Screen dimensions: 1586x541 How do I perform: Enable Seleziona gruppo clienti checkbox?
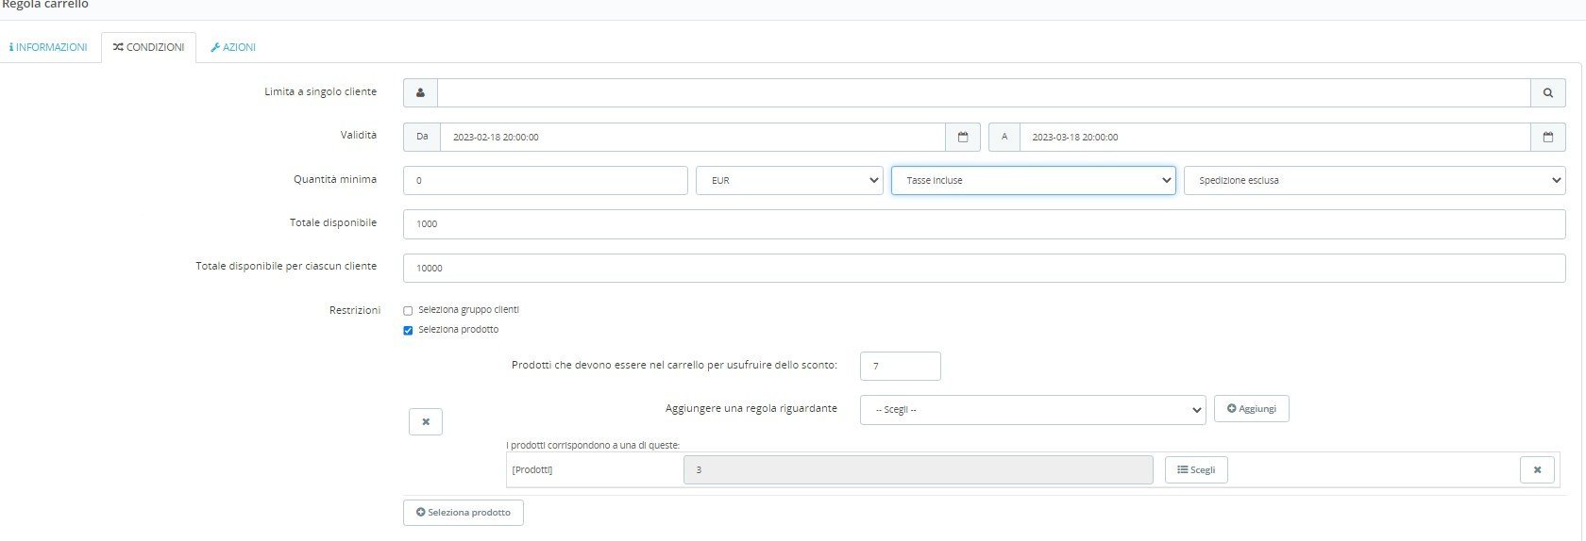[x=408, y=310]
